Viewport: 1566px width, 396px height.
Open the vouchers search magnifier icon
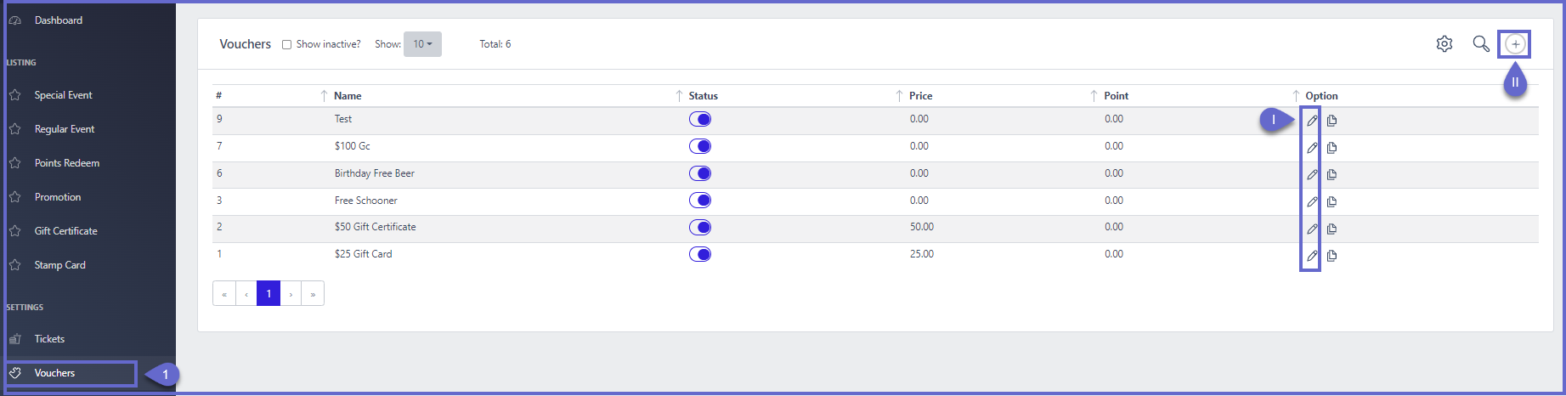coord(1480,44)
